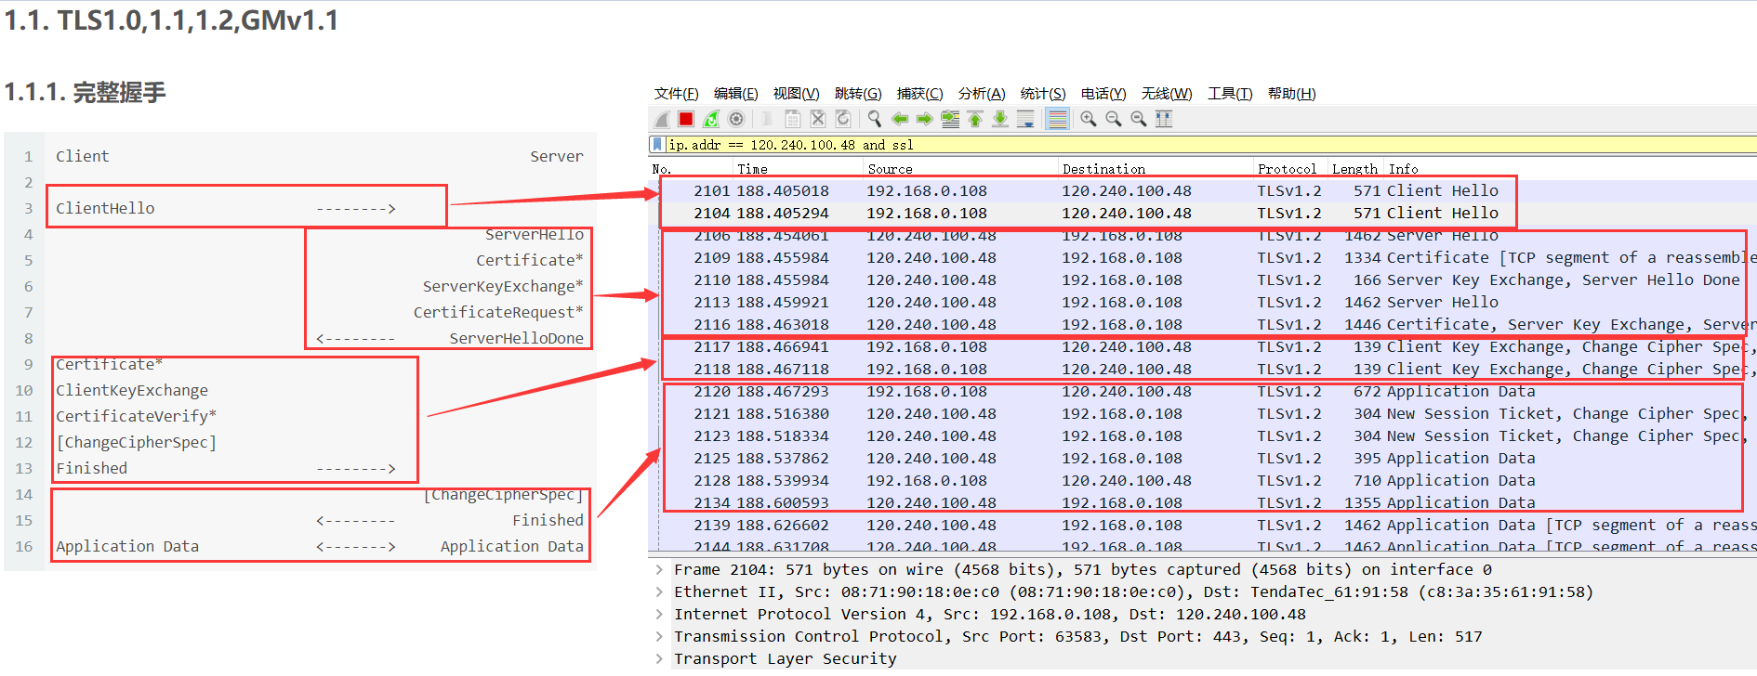Toggle auto-scroll during live capture

click(x=1025, y=119)
